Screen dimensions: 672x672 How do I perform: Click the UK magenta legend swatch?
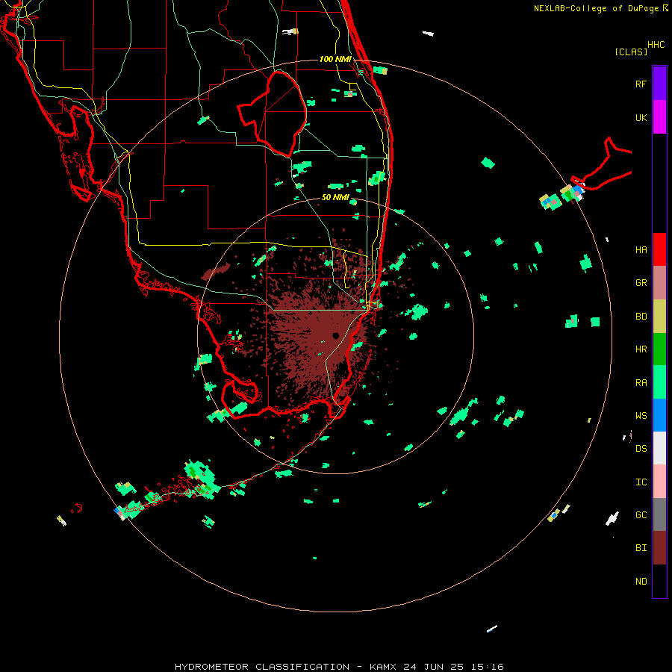coord(659,117)
